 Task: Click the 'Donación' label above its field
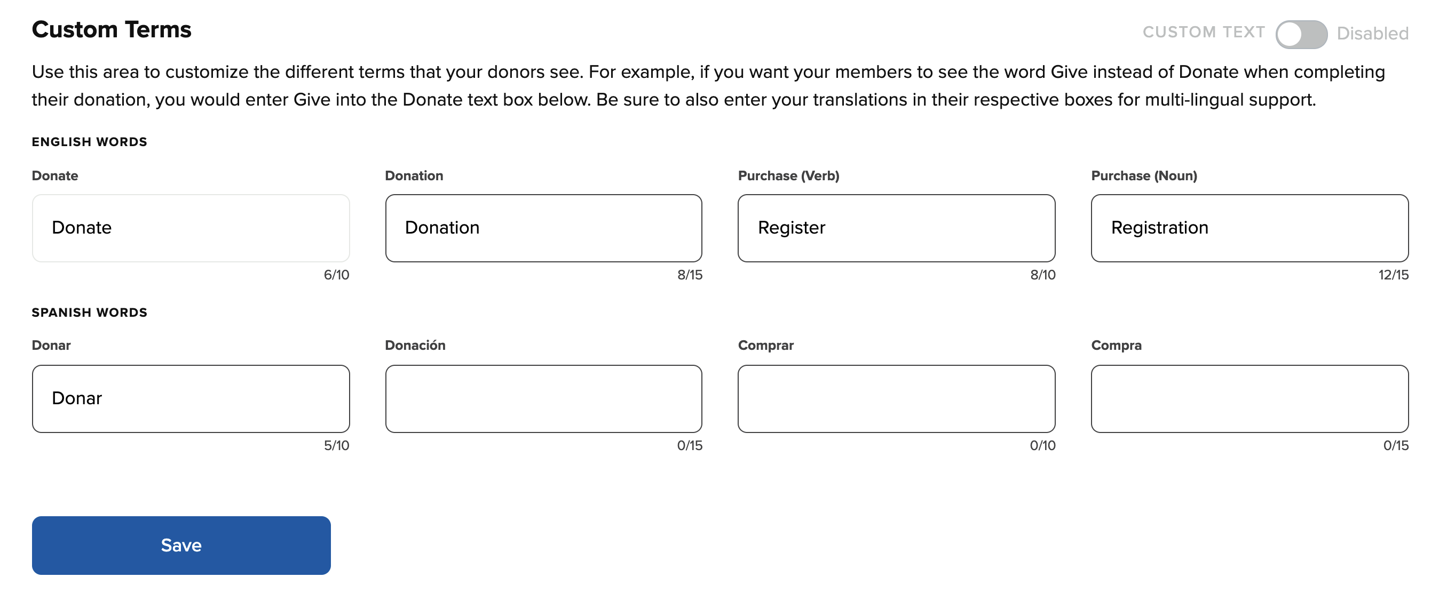(x=415, y=346)
